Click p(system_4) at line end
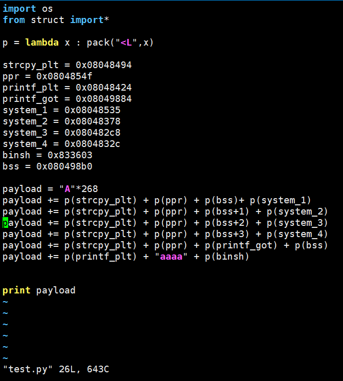 (298, 234)
